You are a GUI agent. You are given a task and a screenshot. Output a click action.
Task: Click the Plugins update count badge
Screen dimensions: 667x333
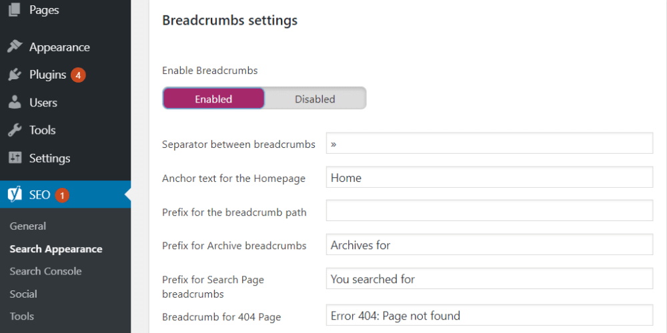(78, 75)
